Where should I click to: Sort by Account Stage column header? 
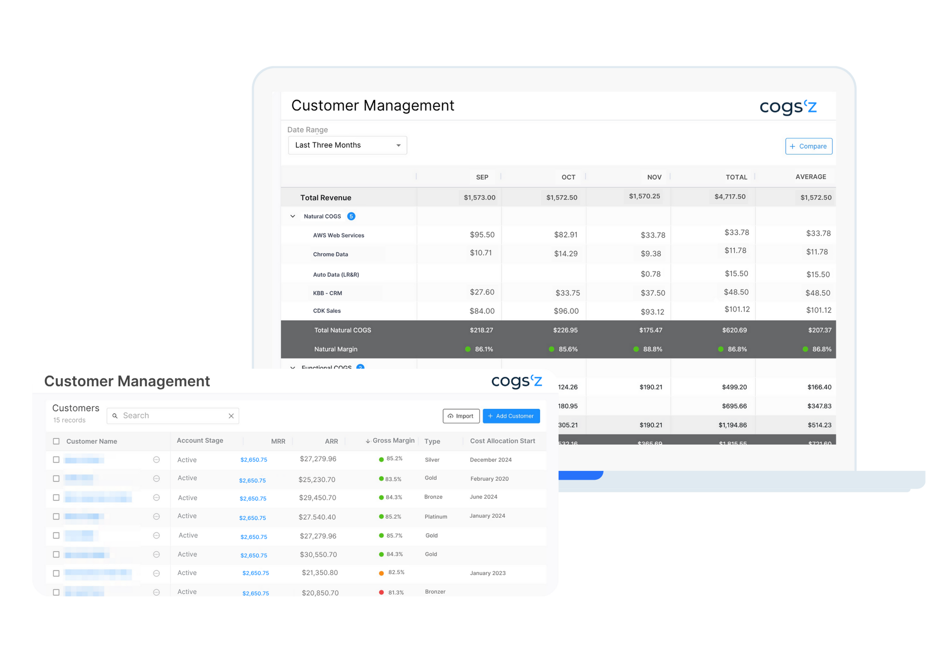click(x=200, y=441)
